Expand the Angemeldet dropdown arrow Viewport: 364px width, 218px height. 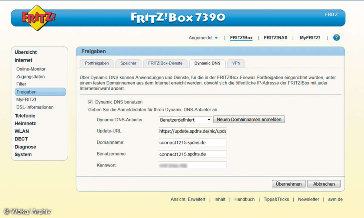pos(216,38)
